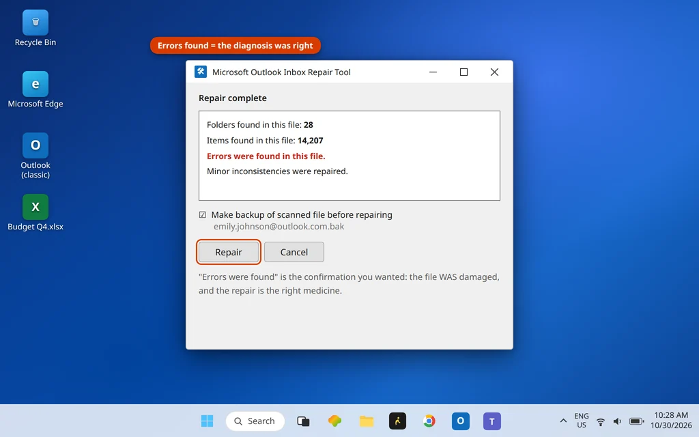Click the Cancel button
This screenshot has width=699, height=437.
294,252
